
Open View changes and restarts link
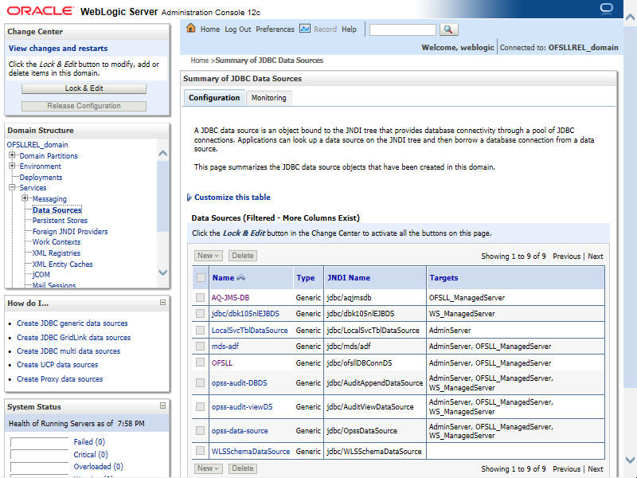click(x=58, y=49)
